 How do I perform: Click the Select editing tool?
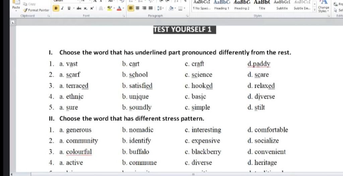[339, 10]
